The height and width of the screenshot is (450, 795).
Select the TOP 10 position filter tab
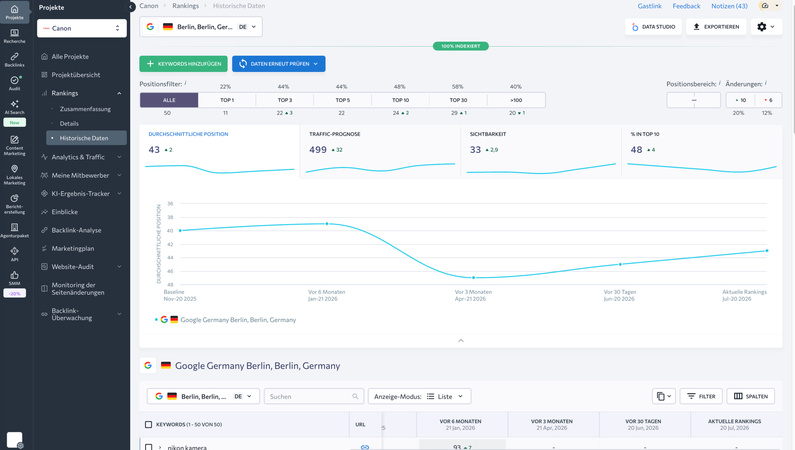(400, 100)
